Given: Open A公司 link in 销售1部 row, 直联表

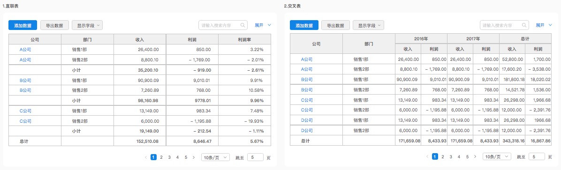Looking at the screenshot, I should point(25,50).
